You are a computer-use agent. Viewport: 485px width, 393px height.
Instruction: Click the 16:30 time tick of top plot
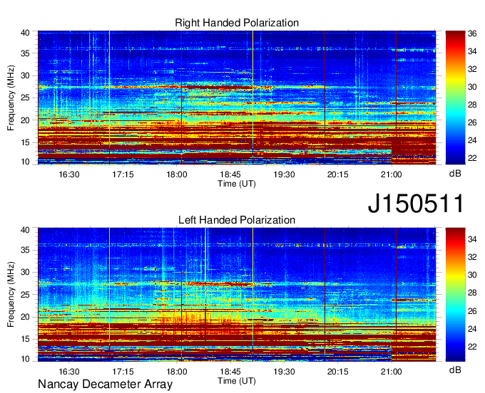[x=69, y=174]
